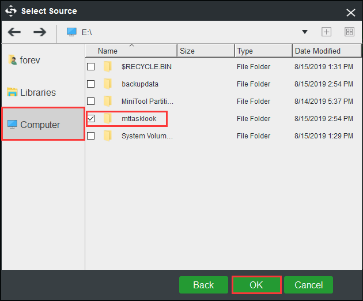Viewport: 363px width, 301px height.
Task: Click date 8/14/2019 5:37 PM
Action: [x=324, y=101]
